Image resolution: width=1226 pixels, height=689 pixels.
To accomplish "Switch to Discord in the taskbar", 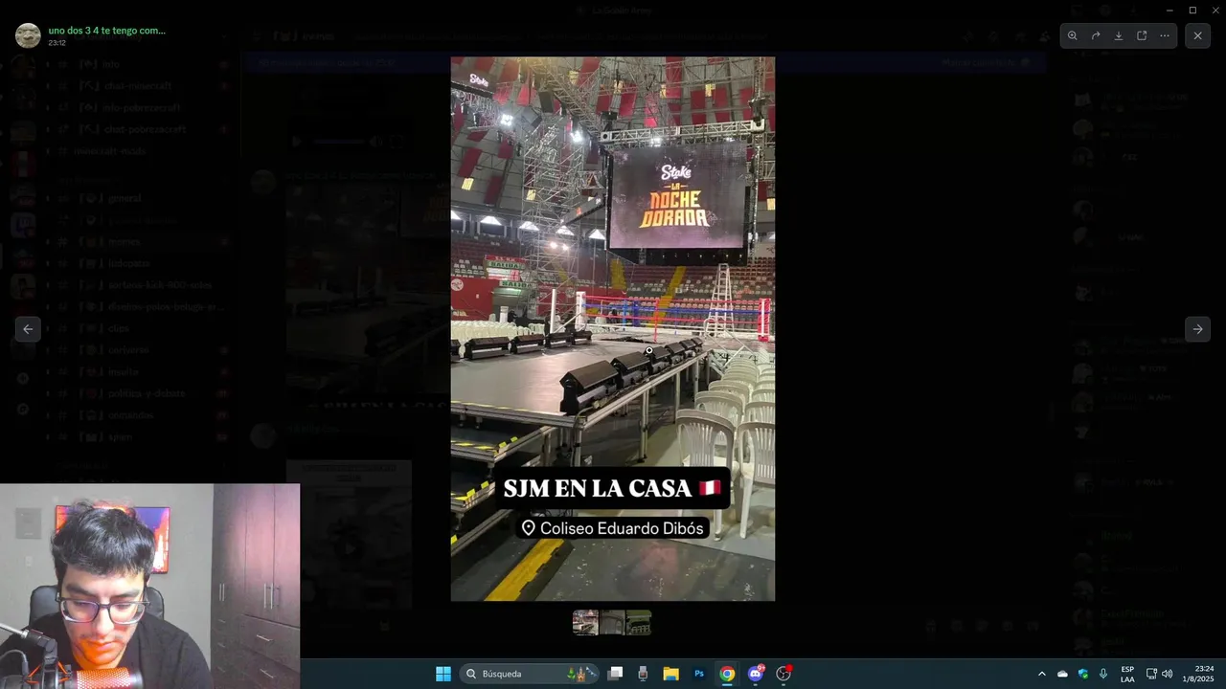I will point(756,674).
